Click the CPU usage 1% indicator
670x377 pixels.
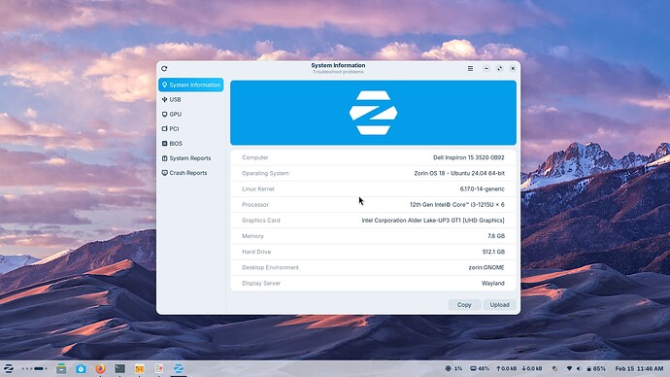click(x=453, y=368)
